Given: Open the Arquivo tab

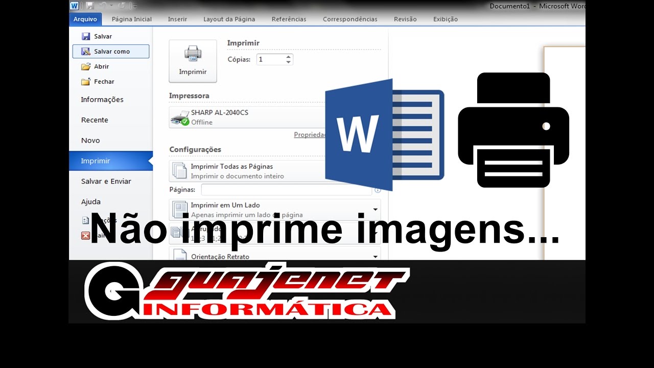Looking at the screenshot, I should coord(85,19).
